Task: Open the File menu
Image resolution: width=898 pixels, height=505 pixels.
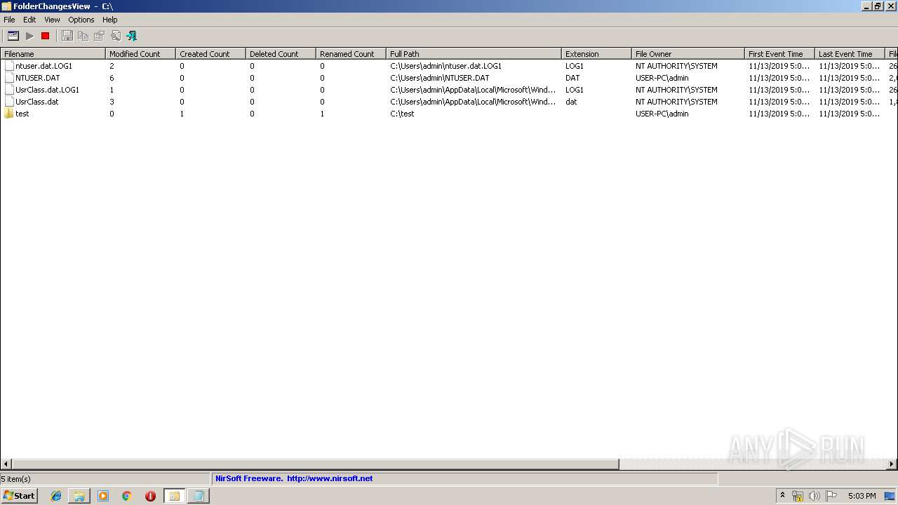Action: tap(9, 20)
